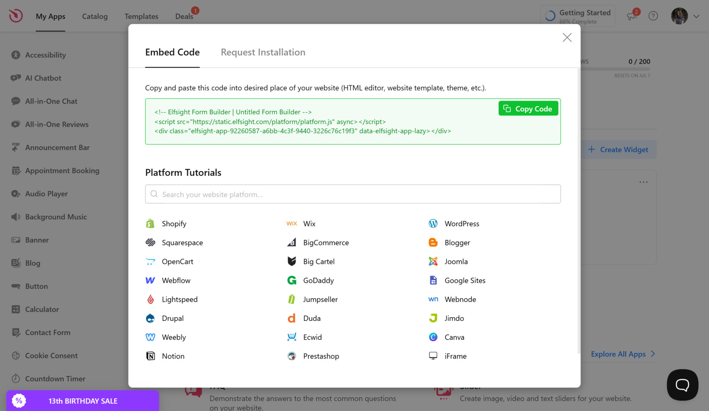Click the Shopify platform icon
Viewport: 709px width, 411px height.
click(150, 224)
